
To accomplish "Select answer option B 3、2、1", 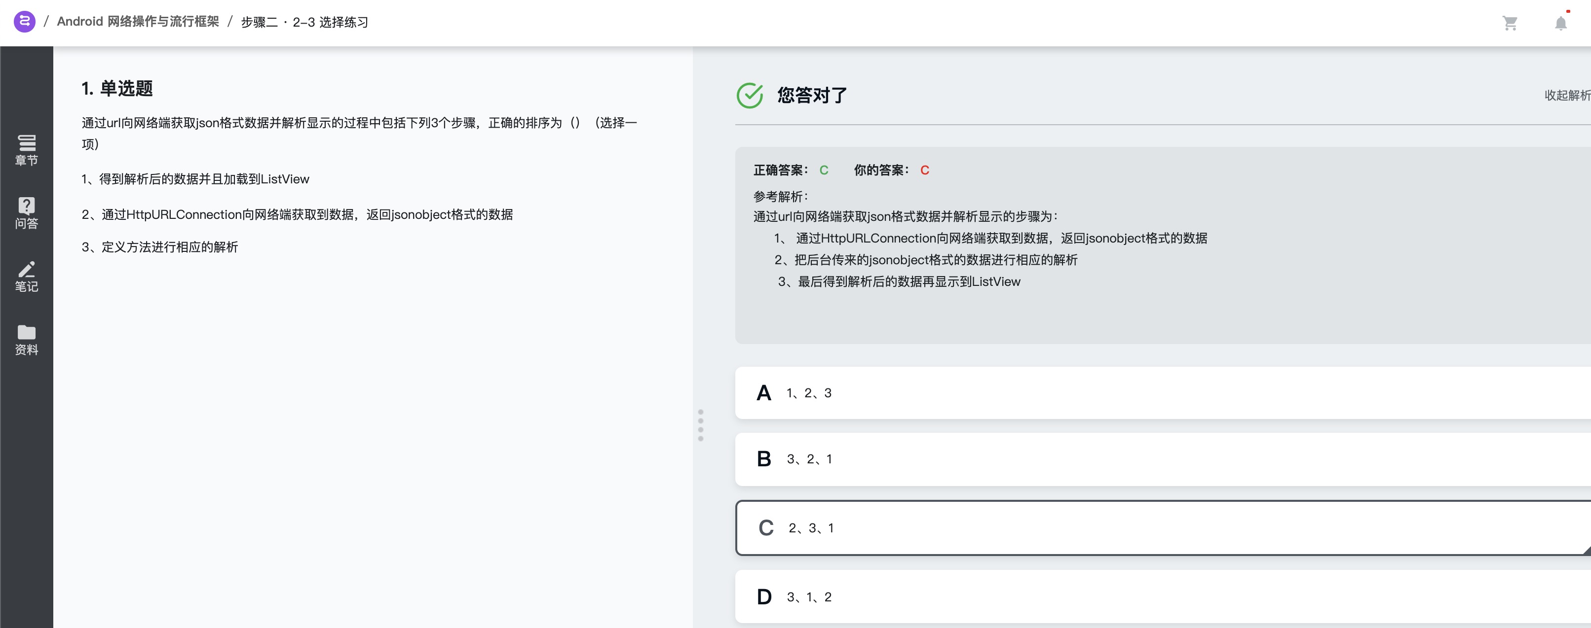I will click(1163, 459).
